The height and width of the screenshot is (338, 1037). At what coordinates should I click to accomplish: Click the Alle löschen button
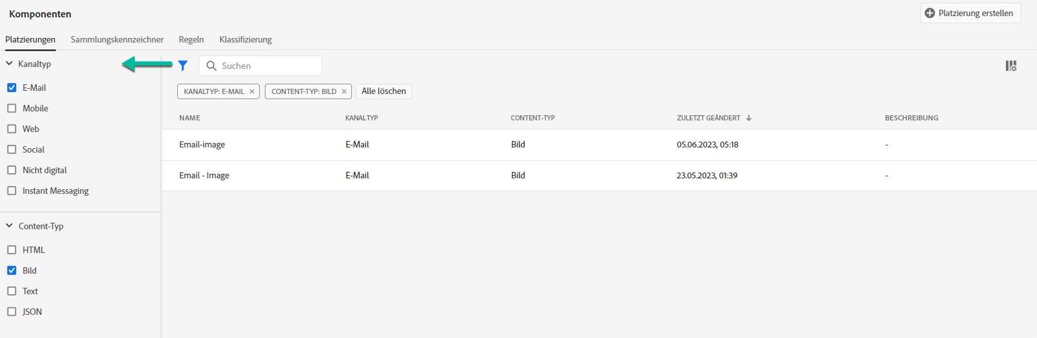[383, 91]
